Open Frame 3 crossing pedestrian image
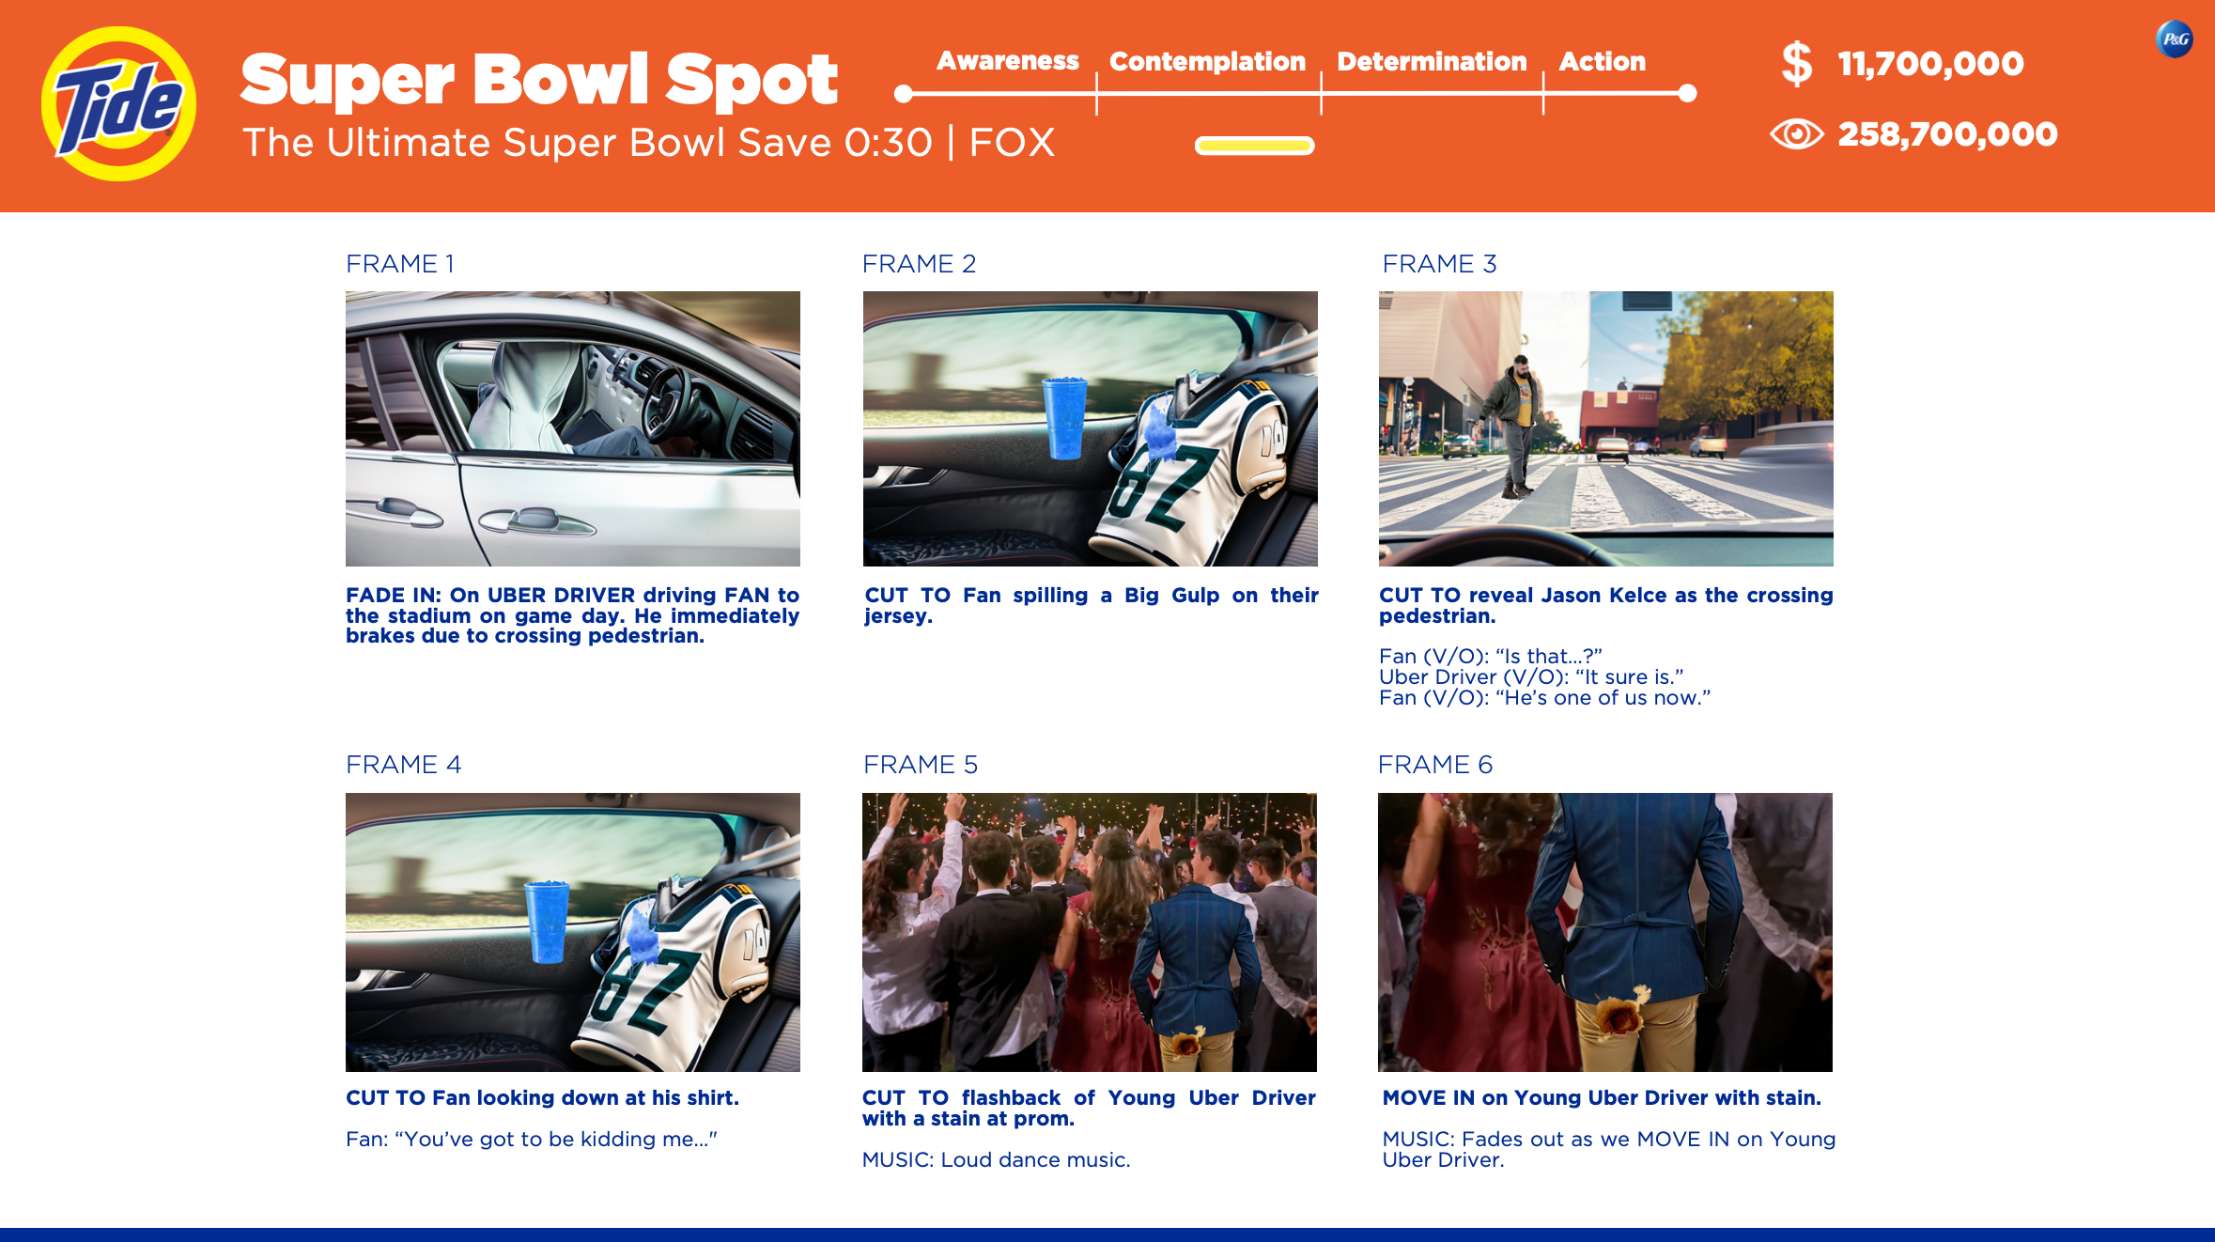2215x1242 pixels. pyautogui.click(x=1606, y=428)
